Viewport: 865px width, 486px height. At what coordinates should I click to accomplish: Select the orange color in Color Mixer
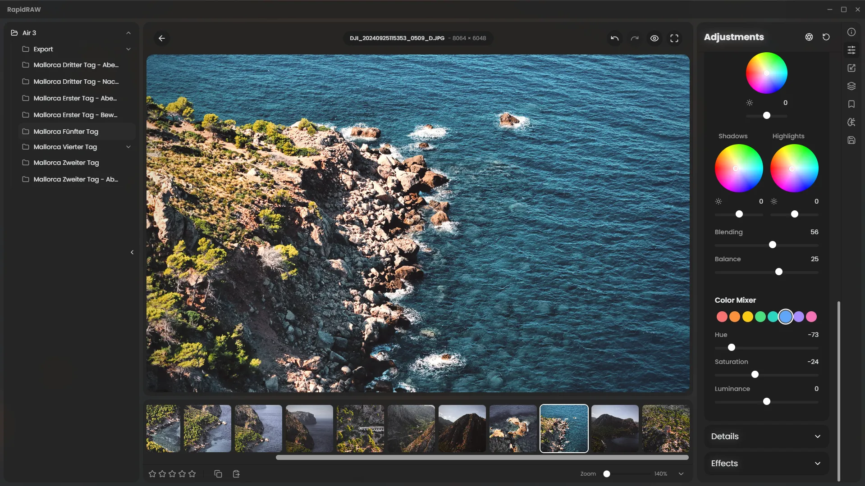(x=734, y=317)
